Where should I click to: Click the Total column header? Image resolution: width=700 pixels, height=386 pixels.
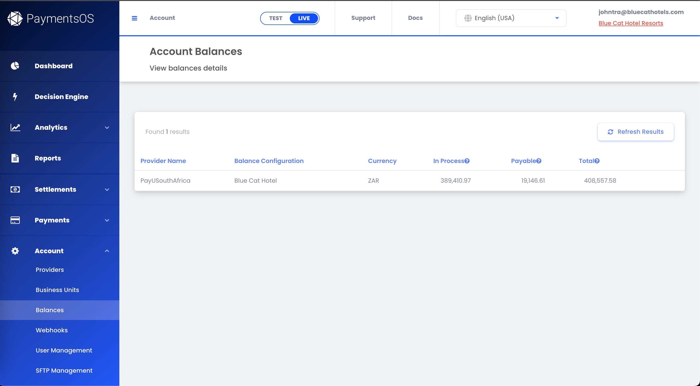[586, 161]
